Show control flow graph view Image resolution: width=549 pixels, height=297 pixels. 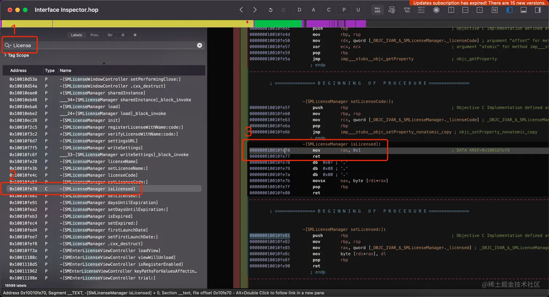[392, 10]
